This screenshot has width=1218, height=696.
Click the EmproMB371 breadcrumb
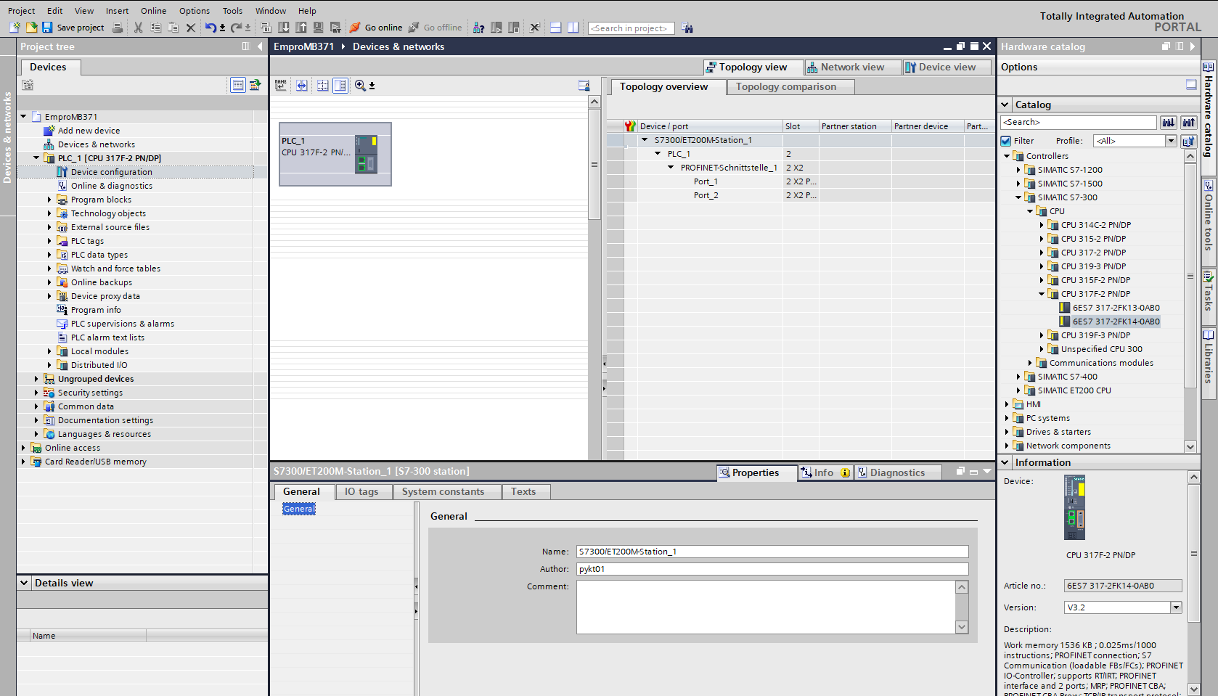point(303,46)
